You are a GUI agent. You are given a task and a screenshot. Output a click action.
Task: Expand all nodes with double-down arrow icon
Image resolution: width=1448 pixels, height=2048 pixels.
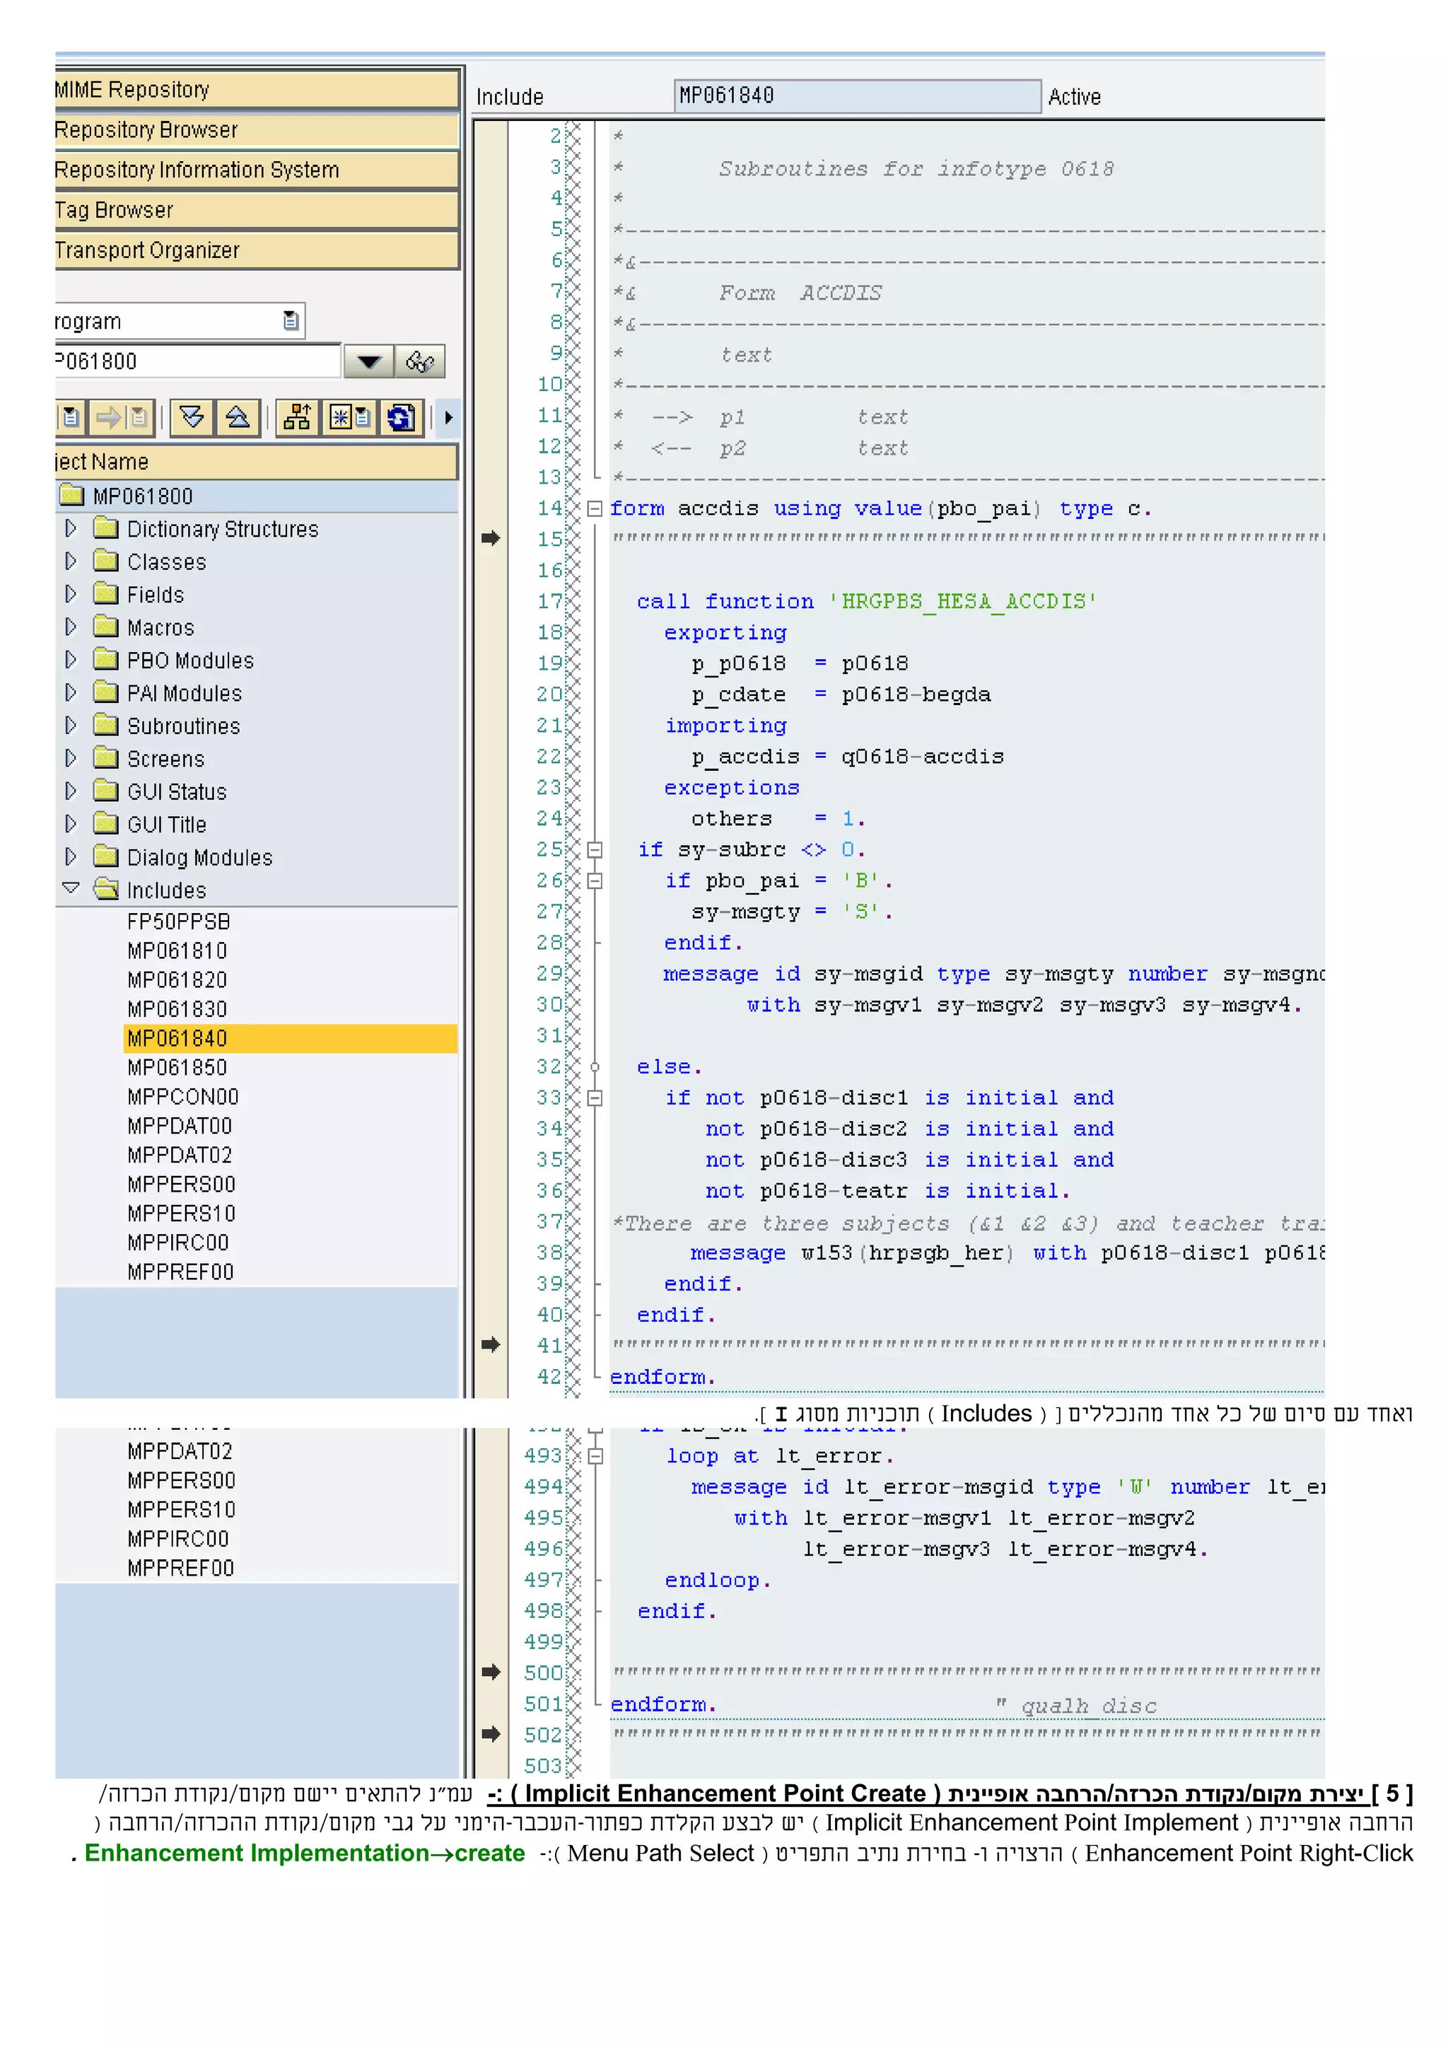click(x=192, y=417)
